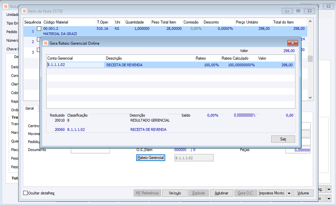This screenshot has width=336, height=205.
Task: Click material code 00.001.2
Action: (51, 28)
